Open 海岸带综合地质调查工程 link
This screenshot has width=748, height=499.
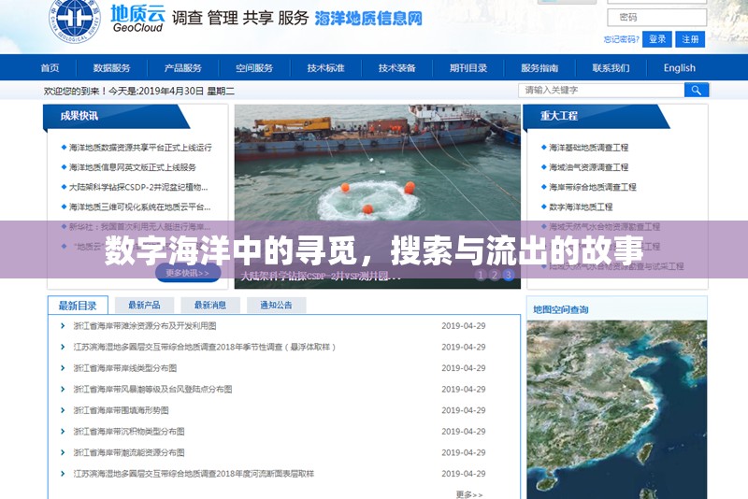(x=593, y=187)
